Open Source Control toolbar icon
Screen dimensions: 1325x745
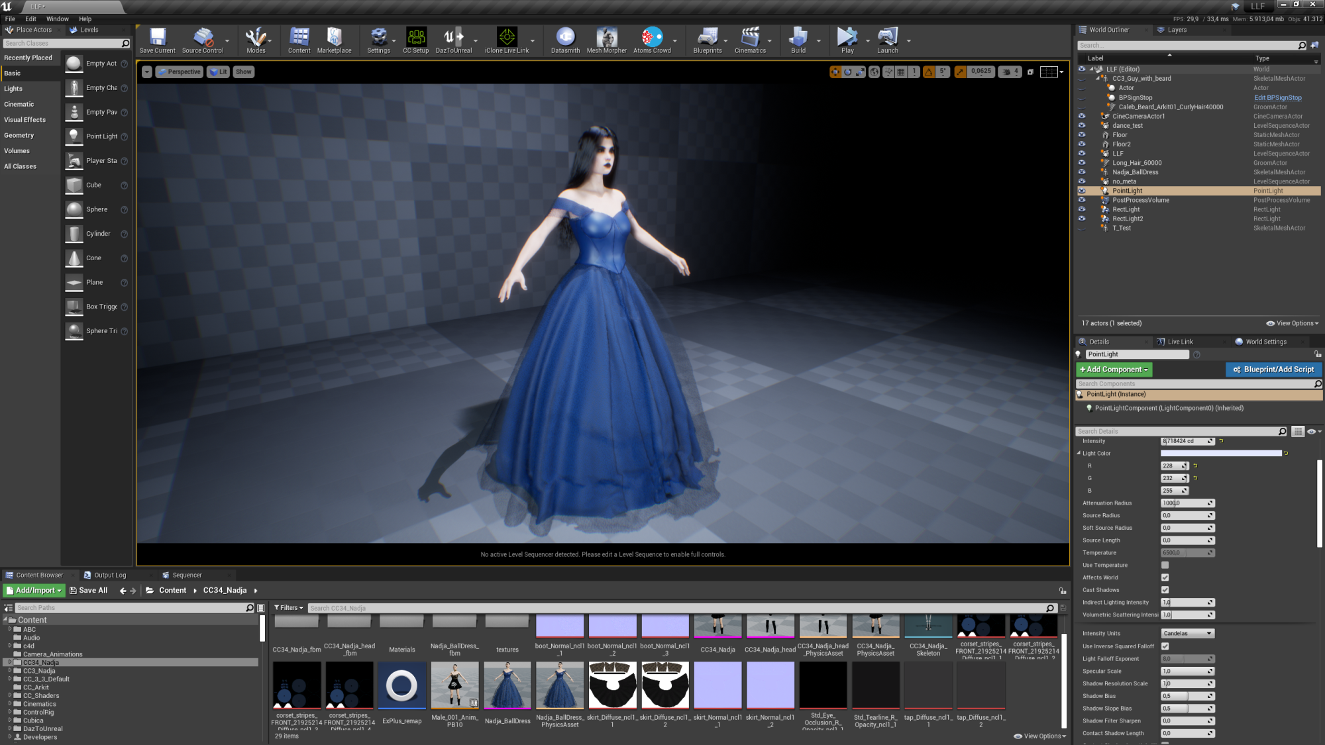(203, 40)
